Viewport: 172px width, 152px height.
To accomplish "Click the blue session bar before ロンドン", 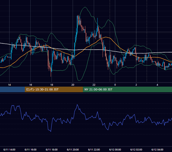I will [x=12, y=89].
